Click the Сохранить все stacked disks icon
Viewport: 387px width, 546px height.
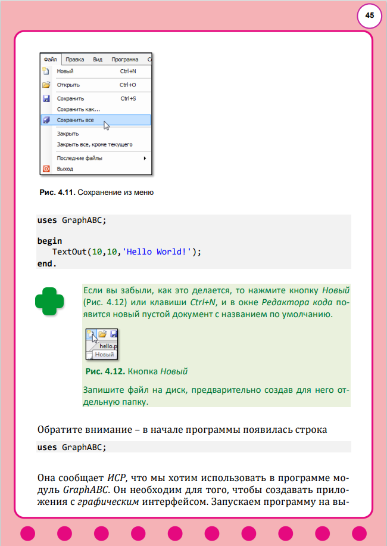coord(46,120)
